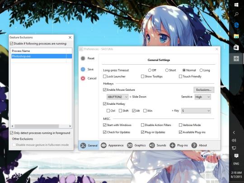
Task: Switch to the Graphics tab
Action: [x=136, y=145]
